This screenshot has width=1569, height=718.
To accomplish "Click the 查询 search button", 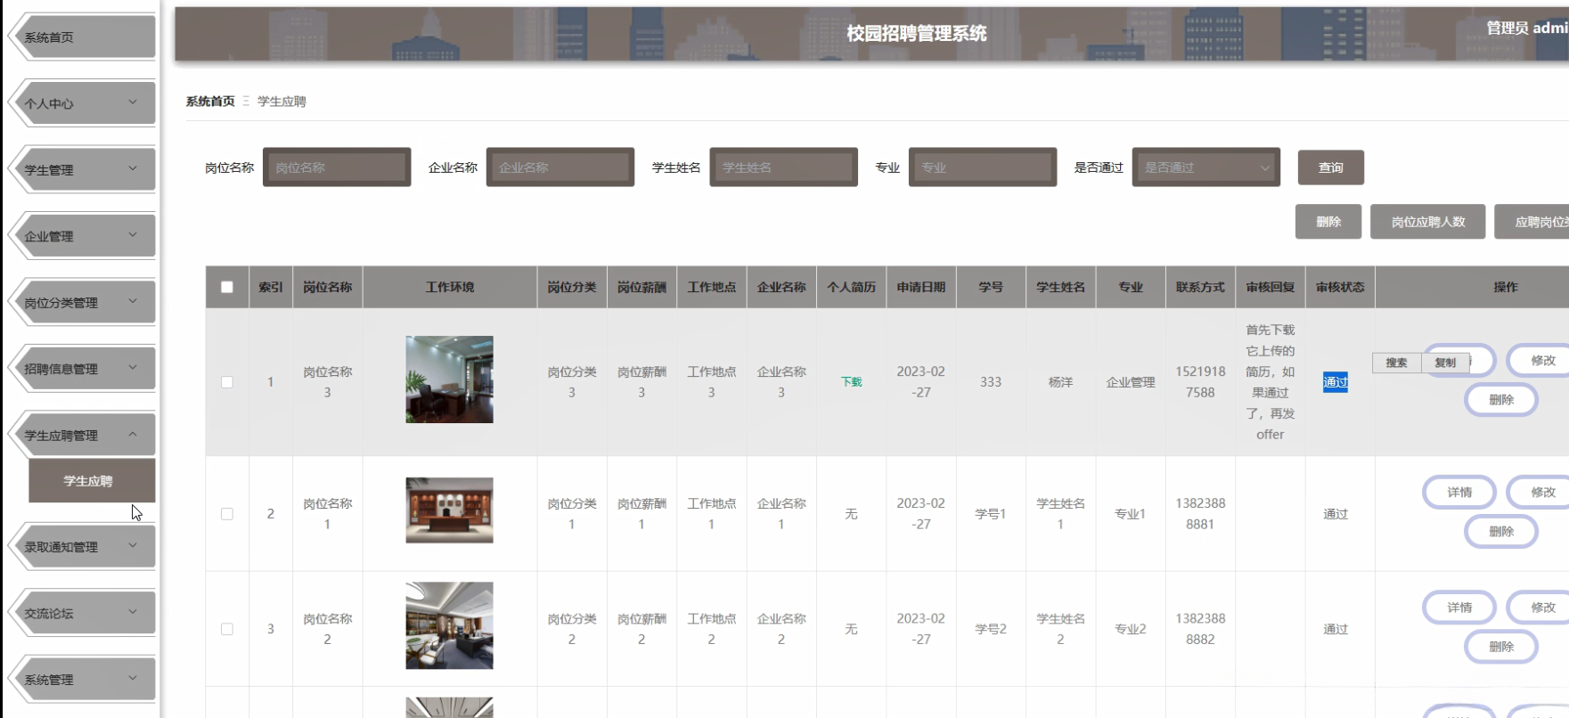I will (1331, 167).
